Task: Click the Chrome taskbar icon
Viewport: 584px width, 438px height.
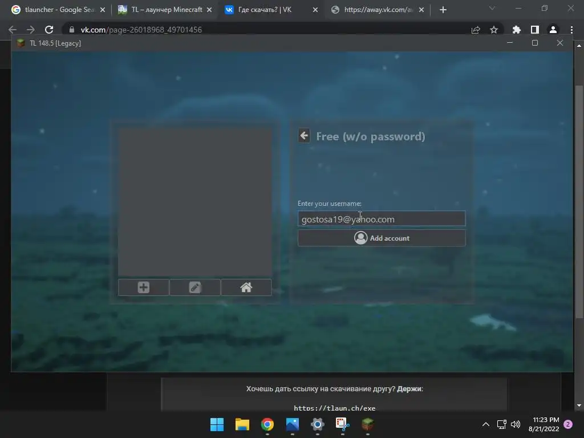Action: 267,424
